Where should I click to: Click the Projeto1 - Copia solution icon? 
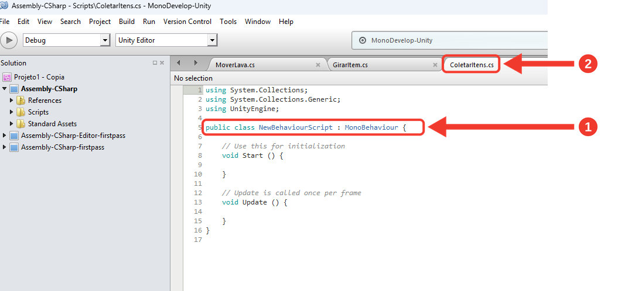[7, 77]
